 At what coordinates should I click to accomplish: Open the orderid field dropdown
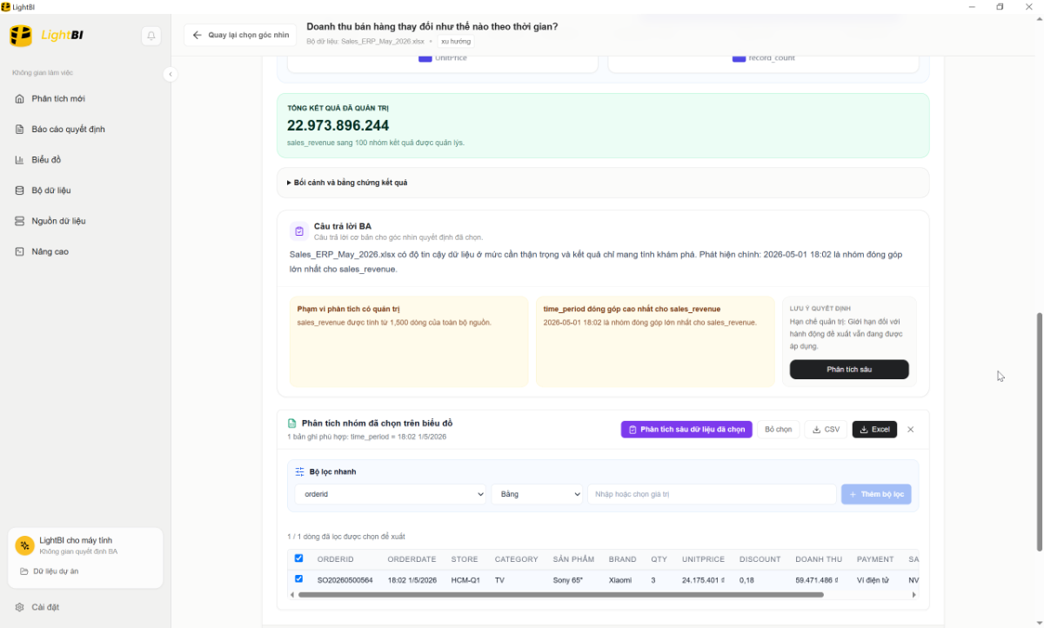click(x=390, y=494)
